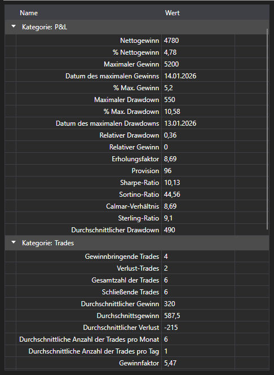Viewport: 274px width, 375px height.
Task: Select the Durchschnittsgewinn label
Action: tap(127, 316)
